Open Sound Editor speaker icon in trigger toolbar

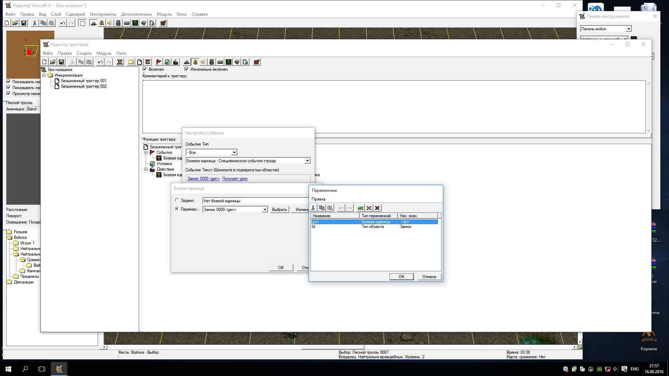tap(203, 62)
